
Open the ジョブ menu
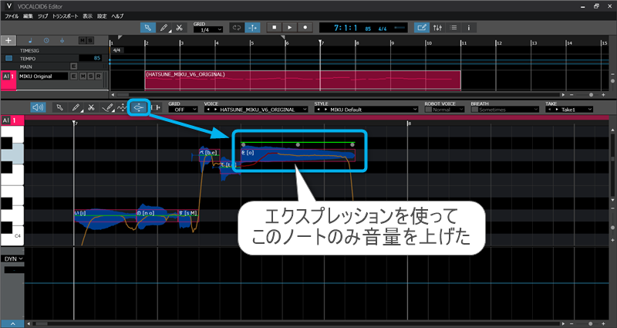[42, 16]
